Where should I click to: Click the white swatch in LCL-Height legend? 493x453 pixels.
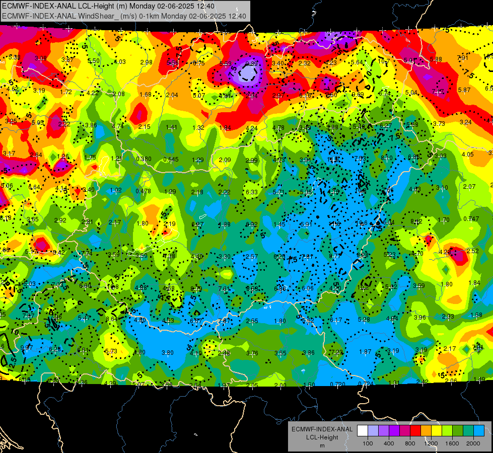click(x=363, y=431)
